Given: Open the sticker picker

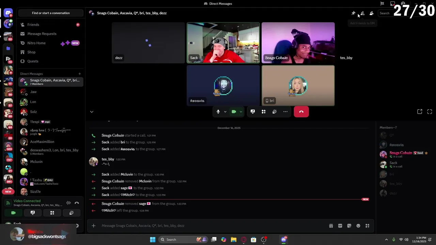Looking at the screenshot, I should pos(349,226).
